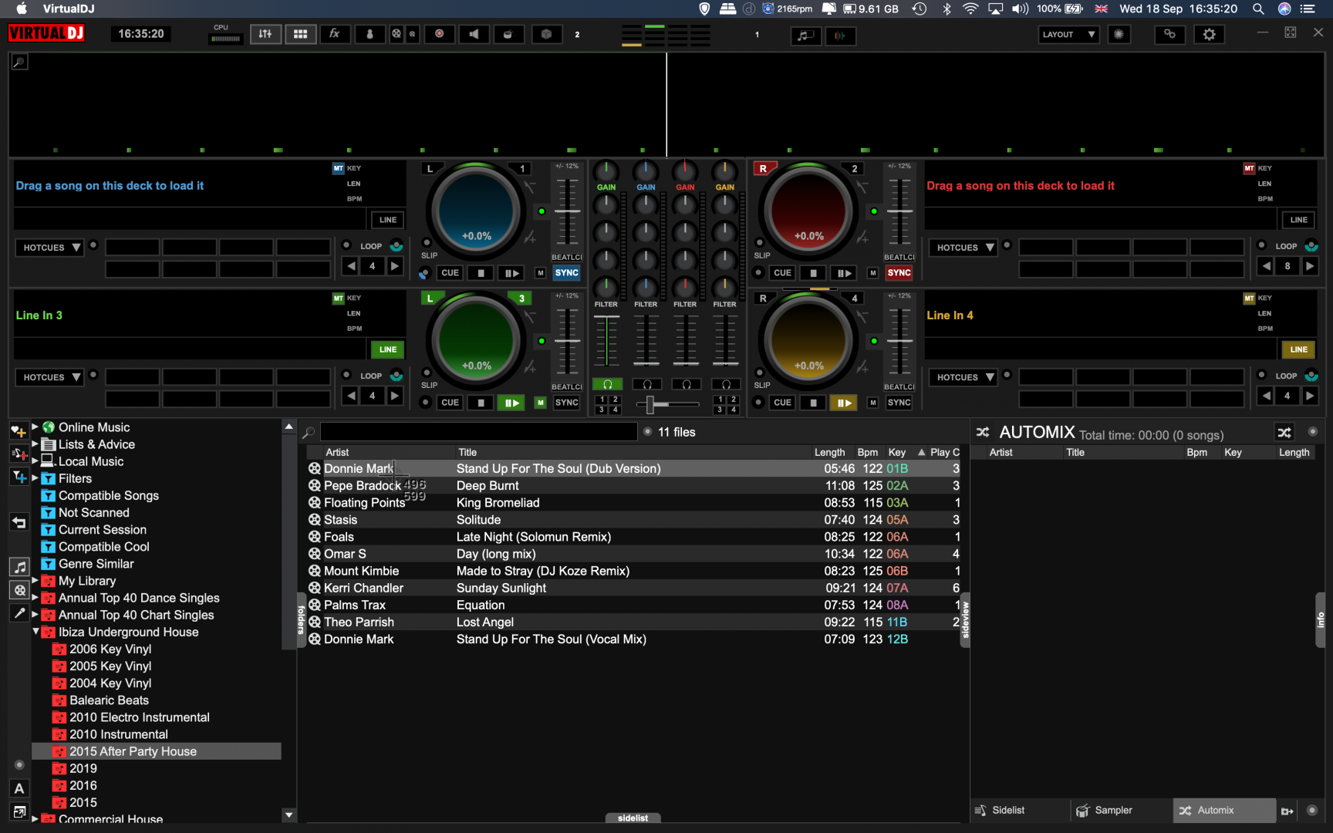Click deck 1 pitch slider
1333x833 pixels.
[567, 211]
